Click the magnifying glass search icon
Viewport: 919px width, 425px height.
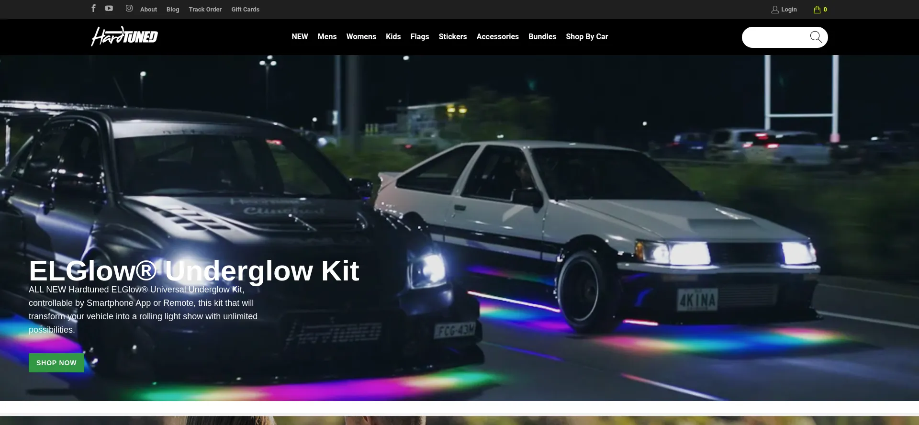[816, 37]
